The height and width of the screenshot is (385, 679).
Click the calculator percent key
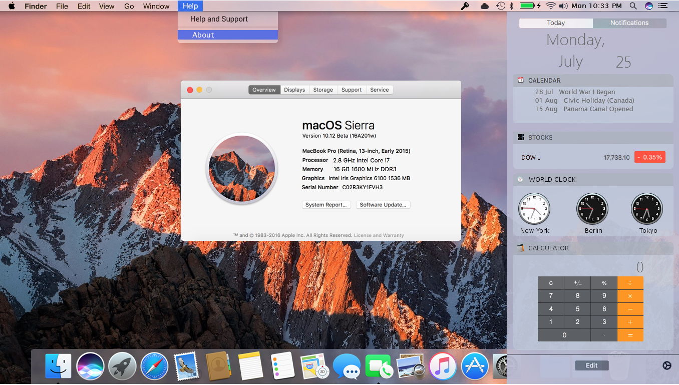604,283
